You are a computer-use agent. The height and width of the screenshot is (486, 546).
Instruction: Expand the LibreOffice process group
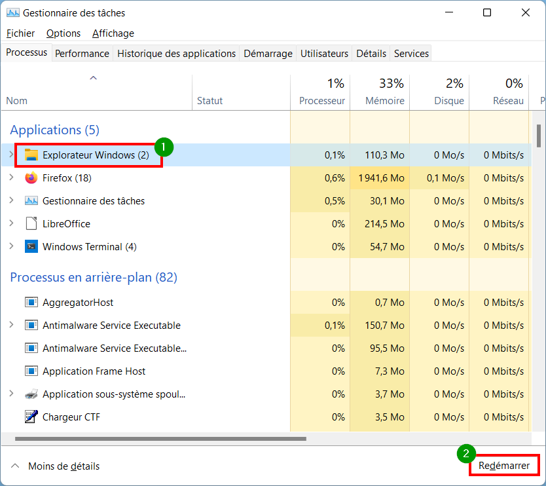click(x=11, y=223)
